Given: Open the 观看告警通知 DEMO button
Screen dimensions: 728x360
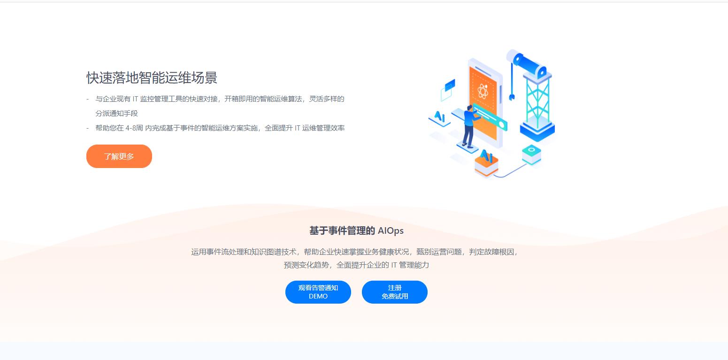Looking at the screenshot, I should coord(318,292).
